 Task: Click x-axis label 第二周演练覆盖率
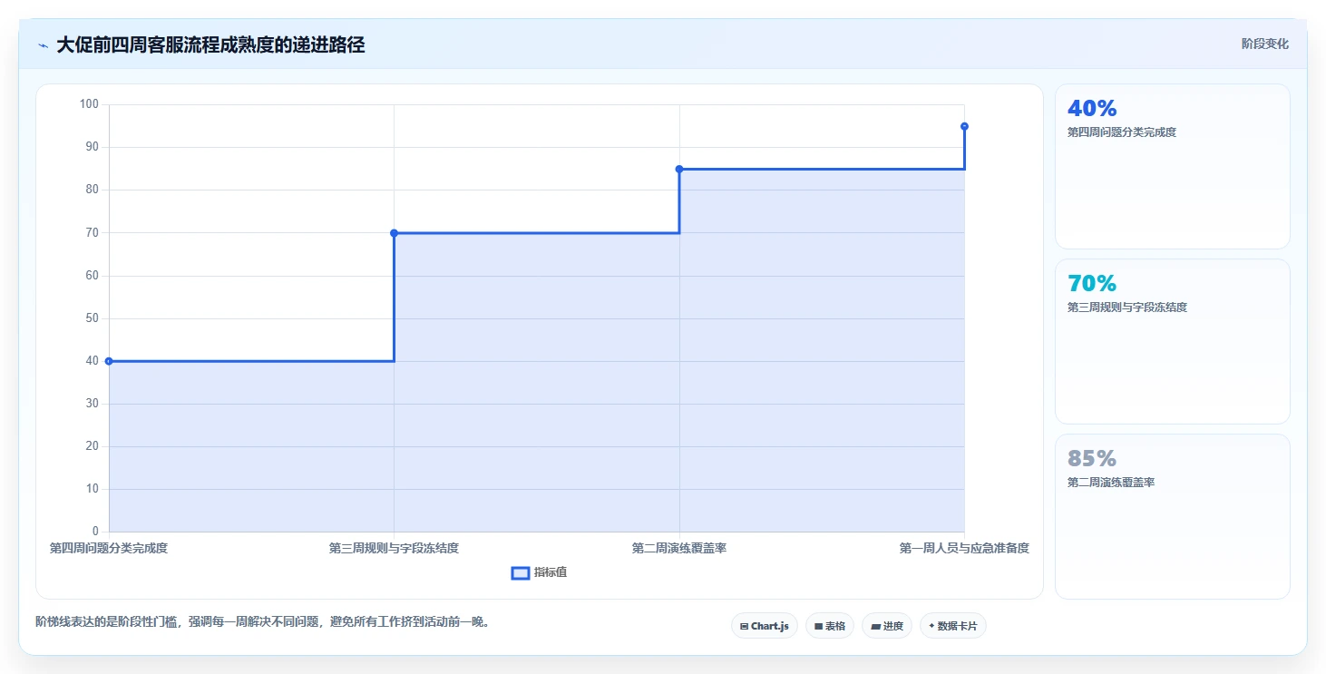[679, 548]
